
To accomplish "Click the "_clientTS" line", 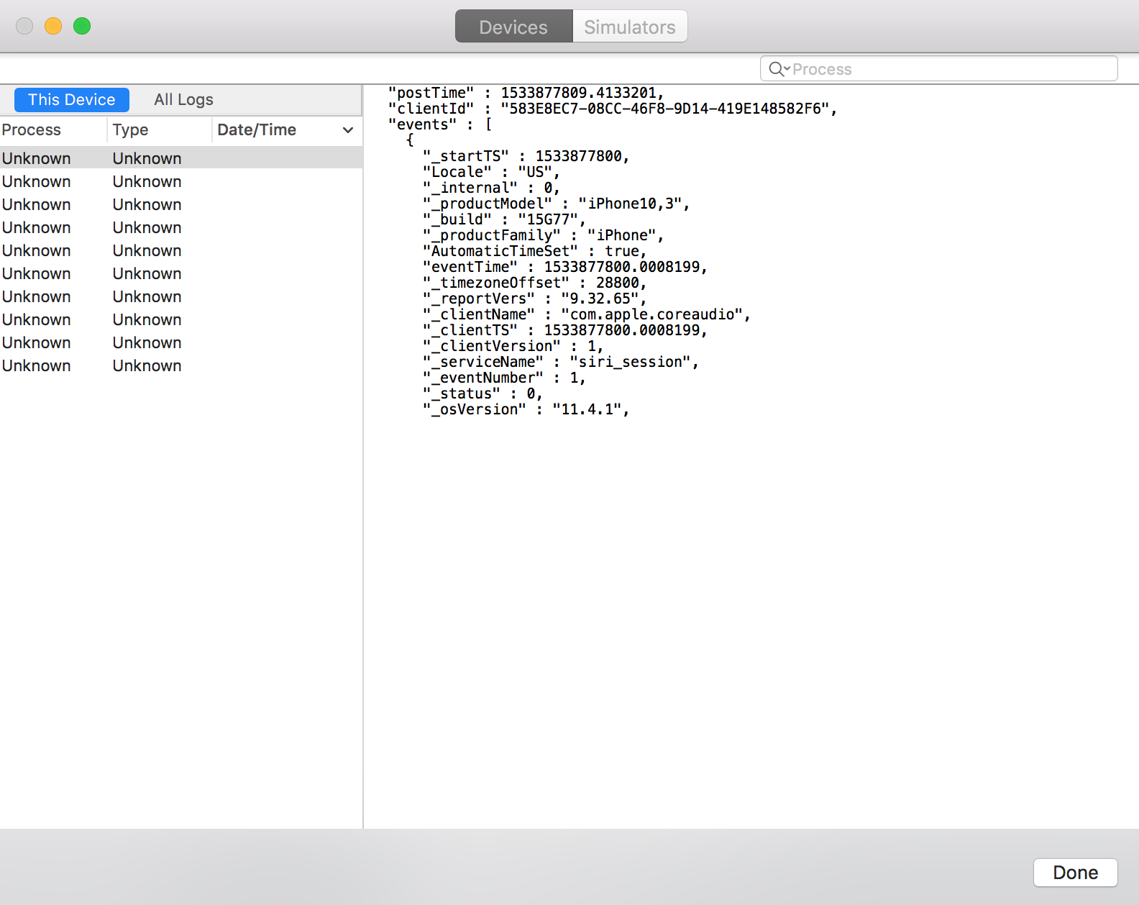I will pos(564,330).
